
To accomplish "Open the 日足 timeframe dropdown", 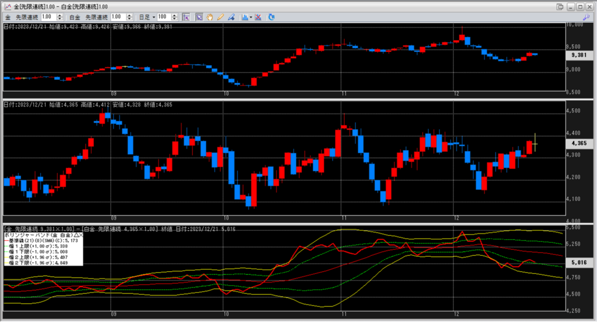I will pyautogui.click(x=147, y=17).
